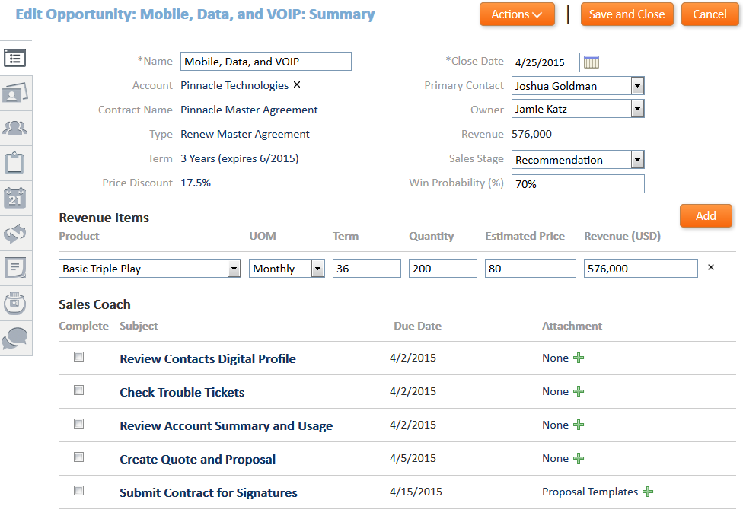Open the calendar sidebar icon
743x513 pixels.
coord(15,198)
